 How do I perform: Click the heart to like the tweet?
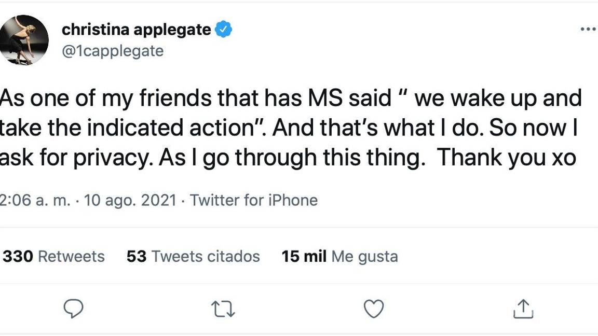[x=373, y=310]
